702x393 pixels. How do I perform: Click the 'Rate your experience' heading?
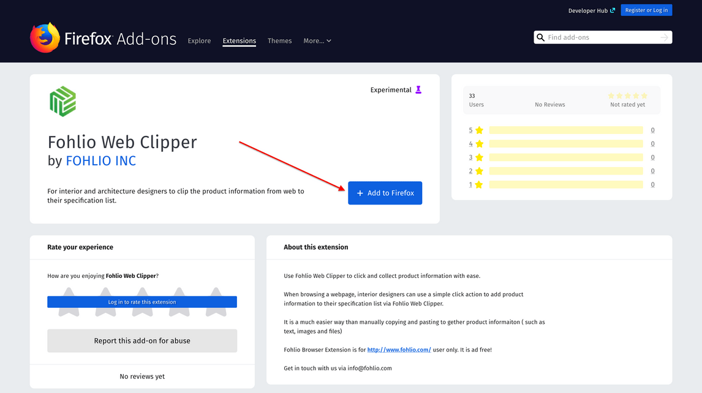(80, 247)
